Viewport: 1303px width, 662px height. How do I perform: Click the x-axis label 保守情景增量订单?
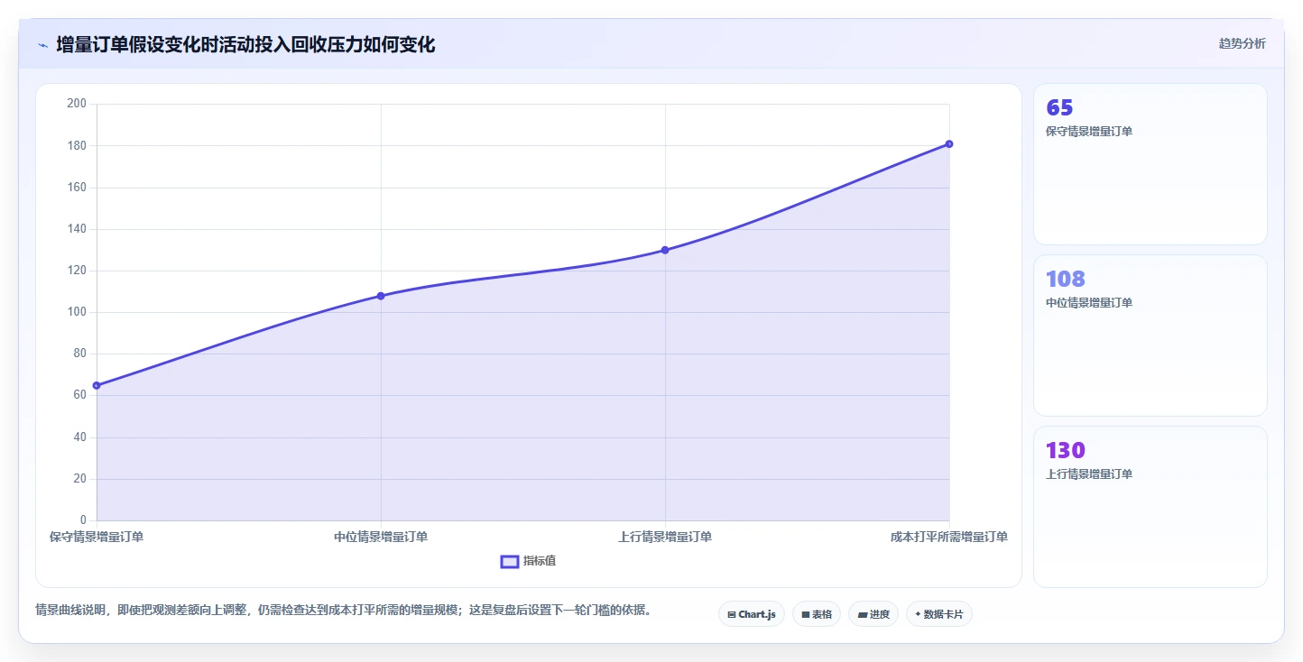(x=97, y=537)
